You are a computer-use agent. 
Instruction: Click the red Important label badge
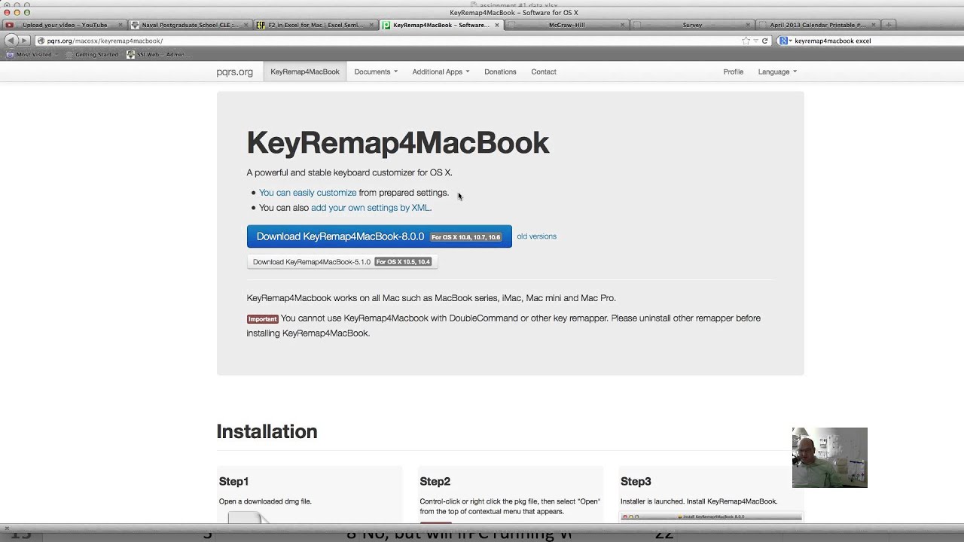[263, 318]
